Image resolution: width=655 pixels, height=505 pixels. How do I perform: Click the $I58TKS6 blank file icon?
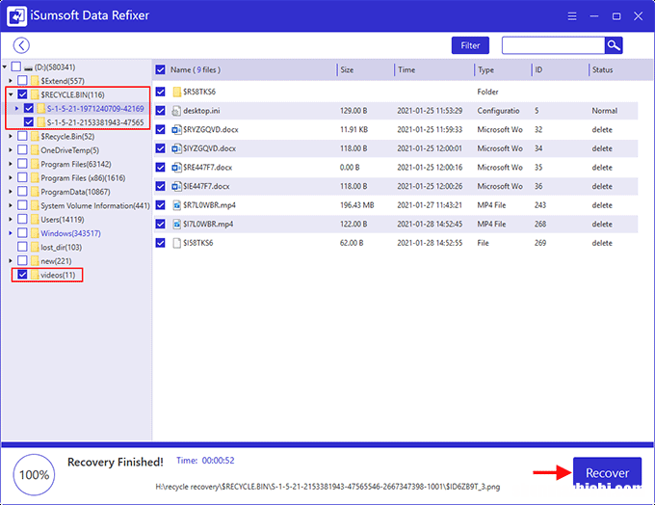point(176,243)
